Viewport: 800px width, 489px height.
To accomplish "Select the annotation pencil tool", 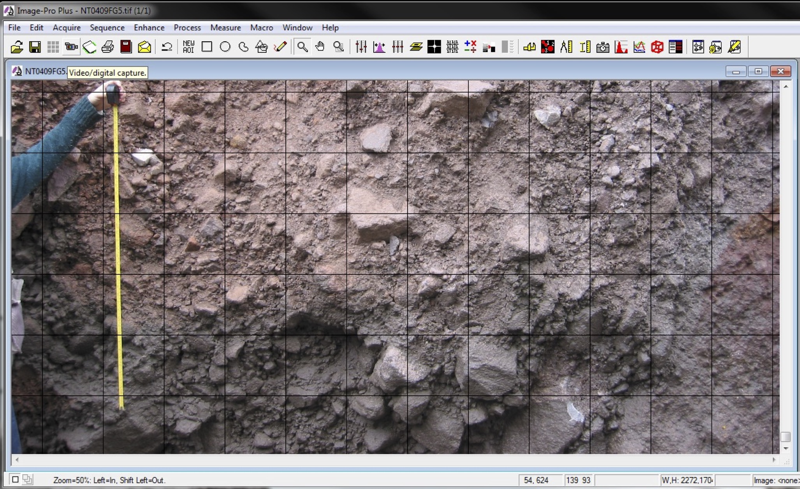I will coord(280,47).
